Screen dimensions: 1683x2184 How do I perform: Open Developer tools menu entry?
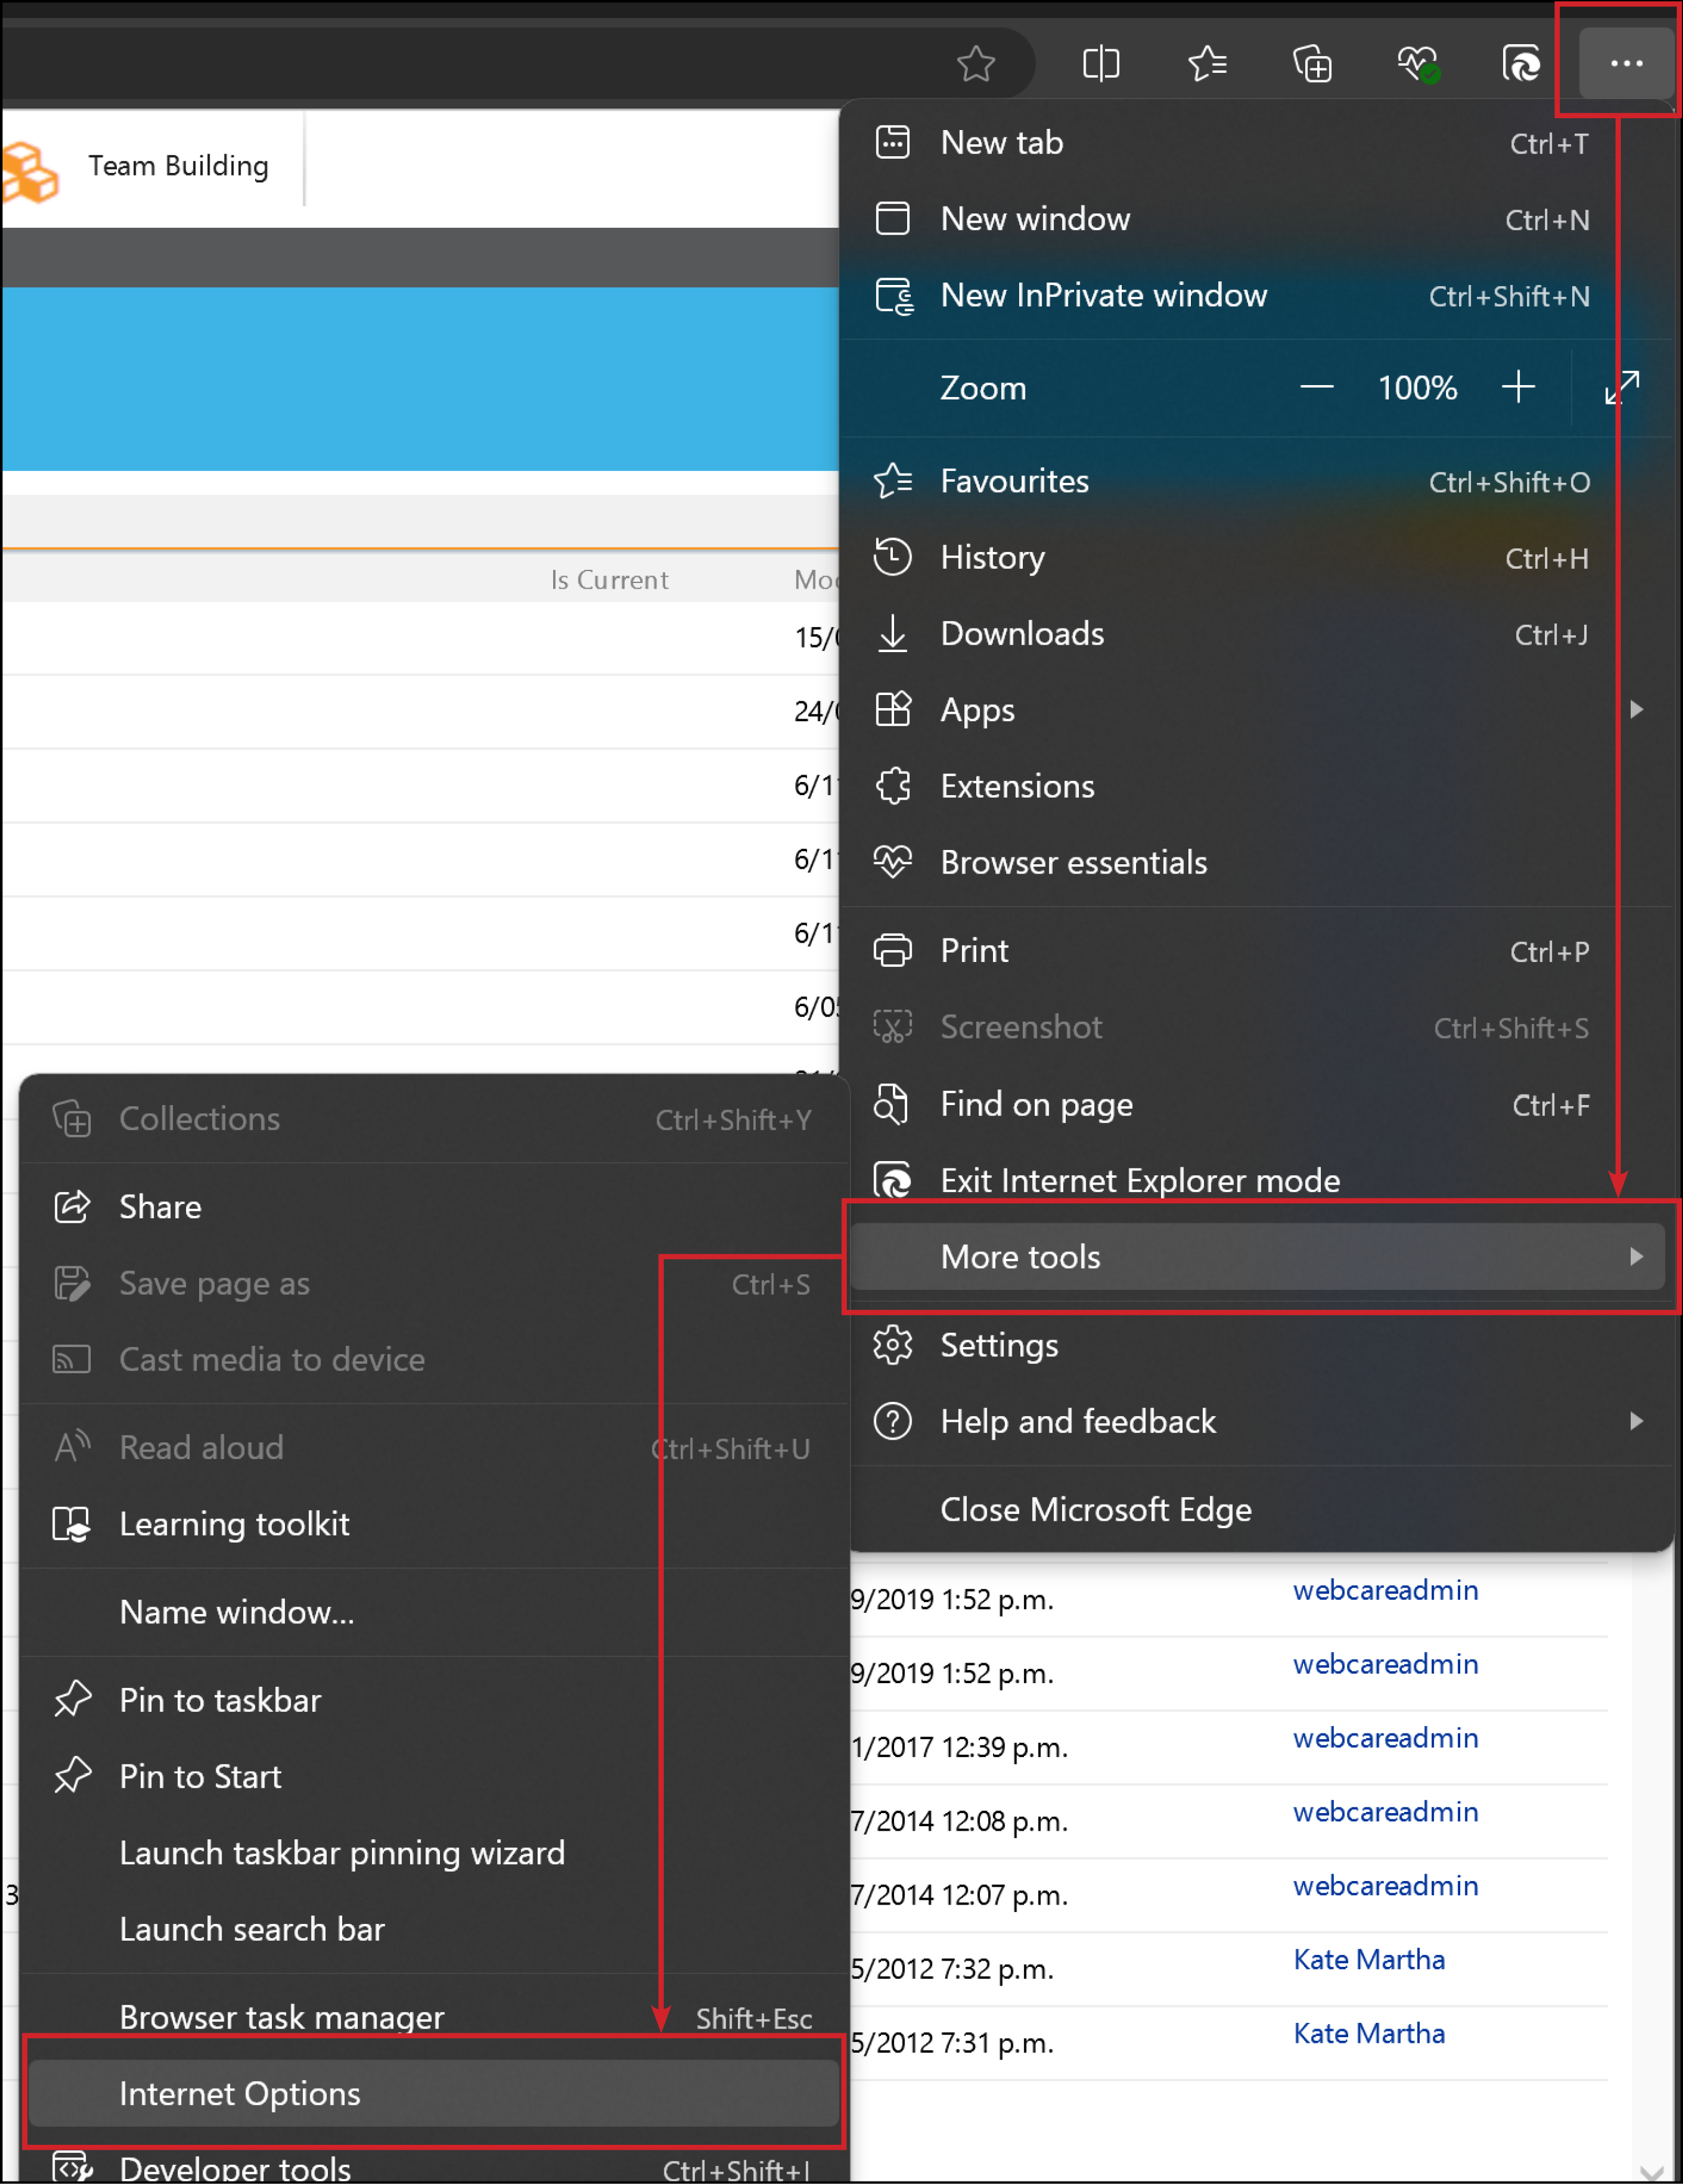(x=434, y=2167)
